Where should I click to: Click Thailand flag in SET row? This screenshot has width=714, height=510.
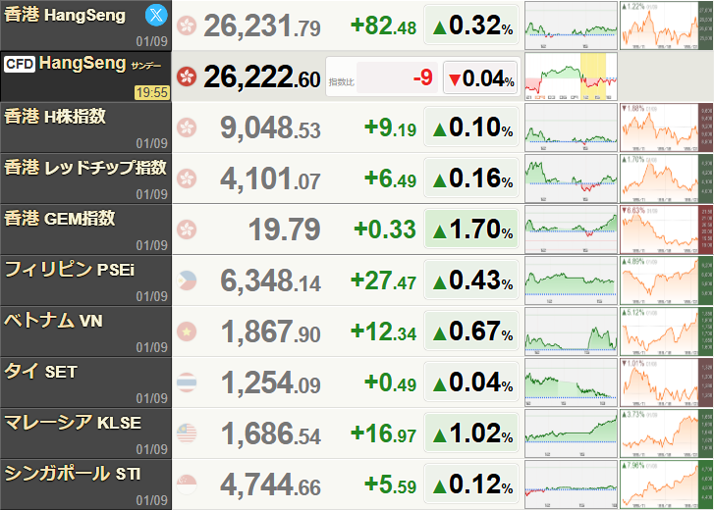click(187, 382)
